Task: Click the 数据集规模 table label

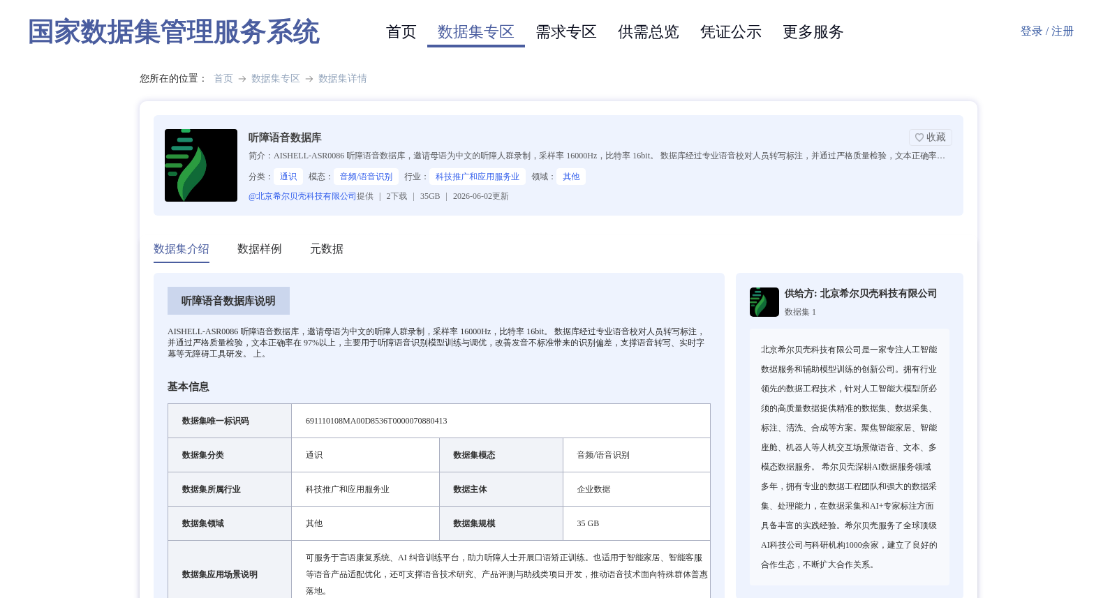Action: point(474,523)
